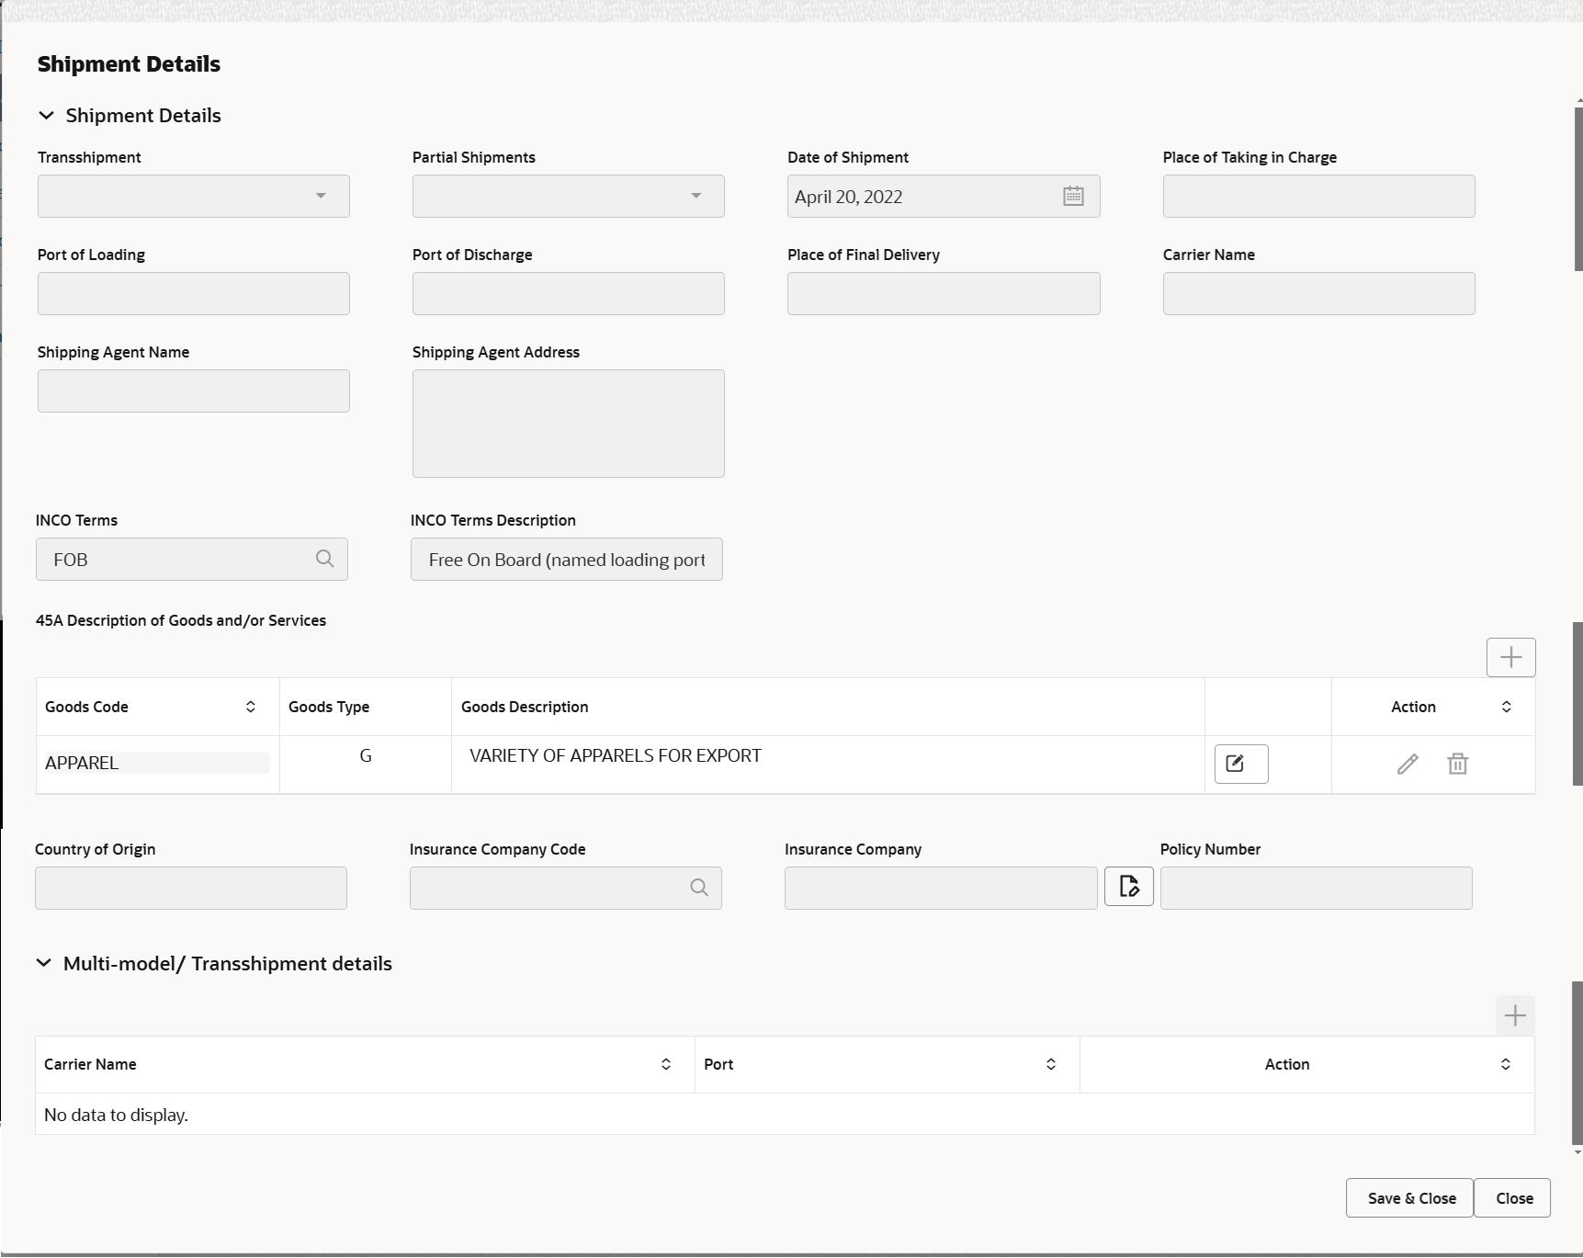Click into the Port of Loading field

tap(193, 293)
